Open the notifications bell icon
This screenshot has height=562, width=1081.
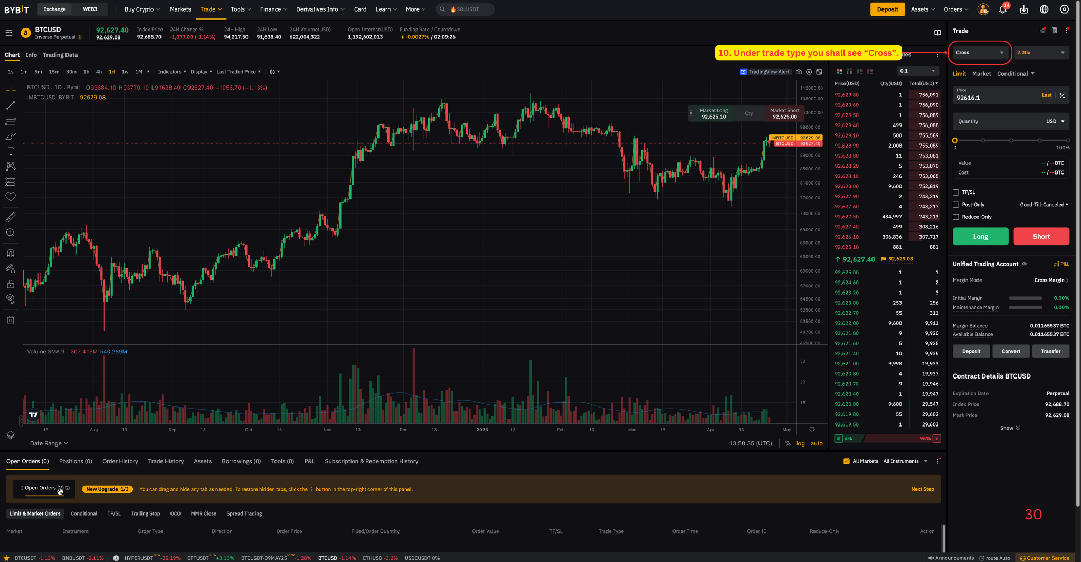click(x=1002, y=9)
